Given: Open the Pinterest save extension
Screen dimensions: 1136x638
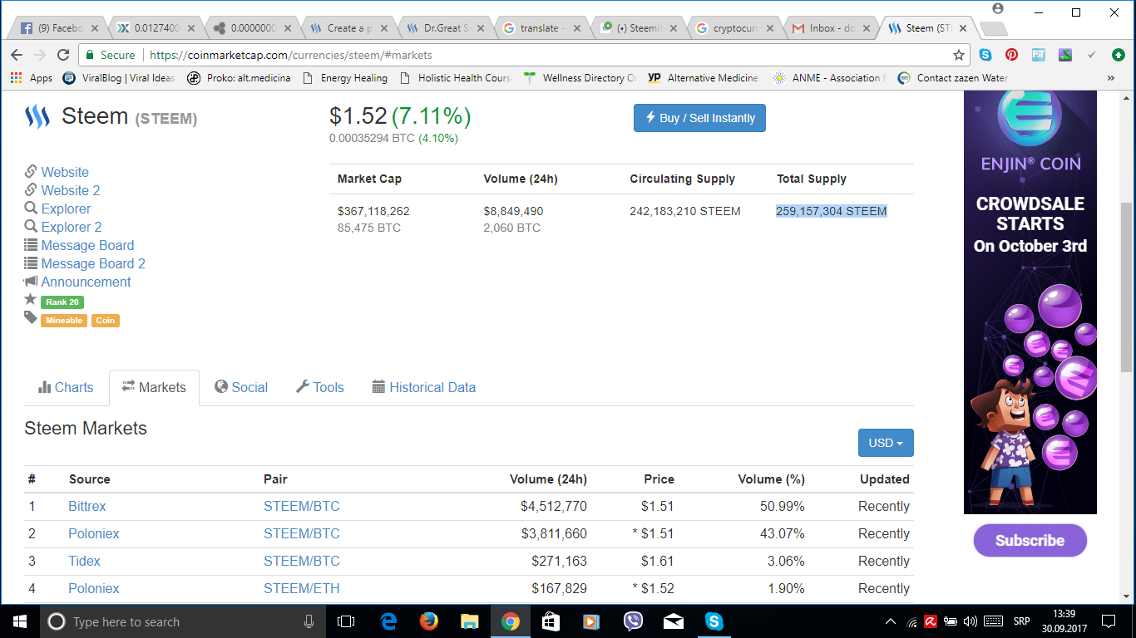Looking at the screenshot, I should pyautogui.click(x=1011, y=55).
